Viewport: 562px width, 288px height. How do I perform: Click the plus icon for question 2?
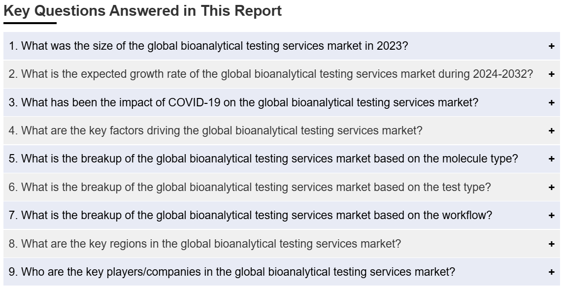[551, 74]
